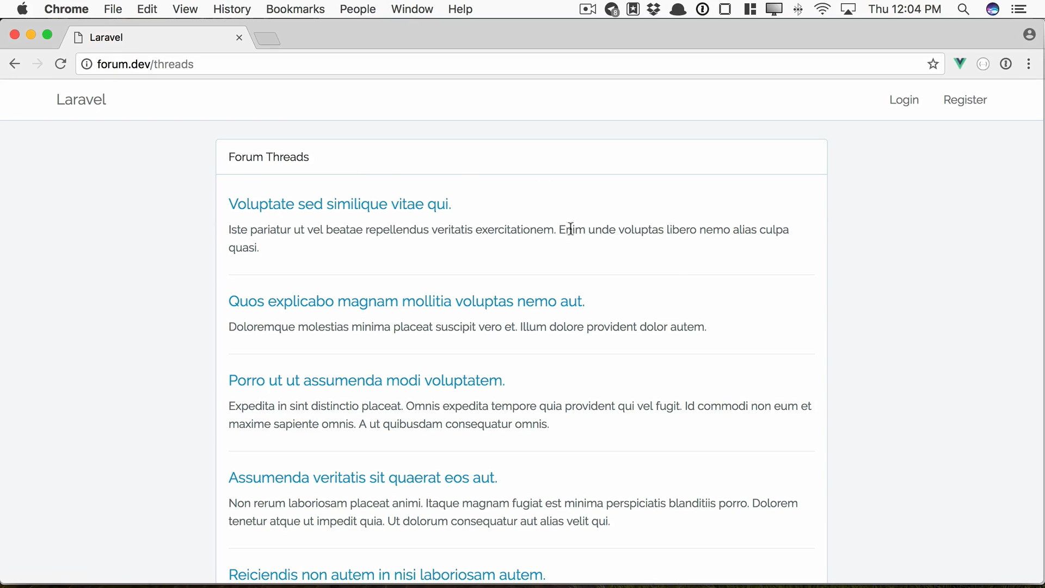Image resolution: width=1045 pixels, height=588 pixels.
Task: Select the History menu in Chrome
Action: point(232,9)
